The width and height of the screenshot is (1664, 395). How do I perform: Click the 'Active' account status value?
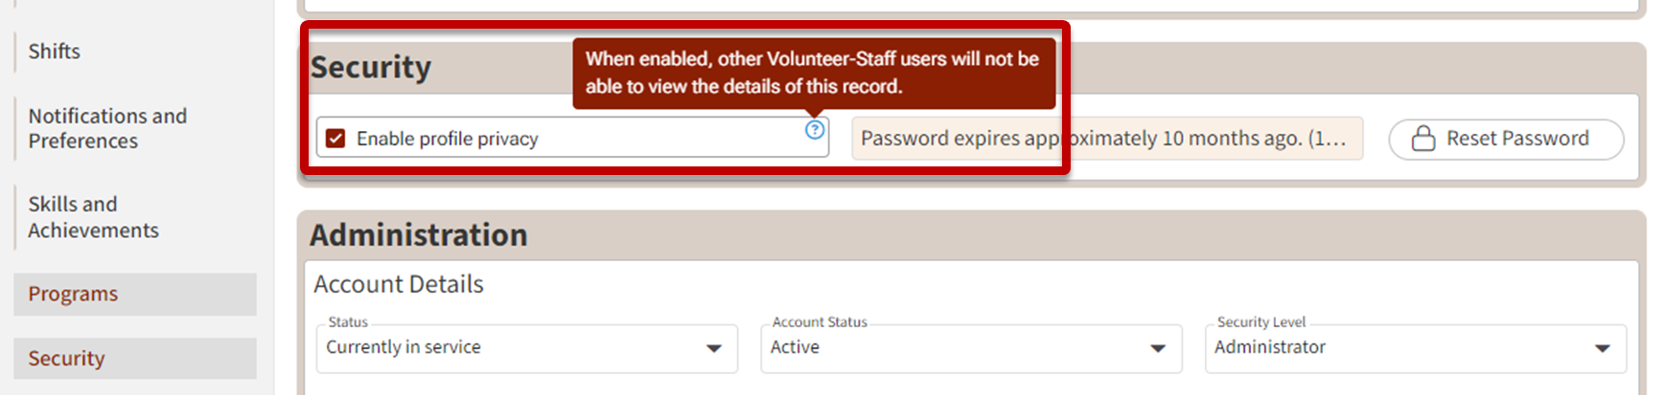coord(795,347)
